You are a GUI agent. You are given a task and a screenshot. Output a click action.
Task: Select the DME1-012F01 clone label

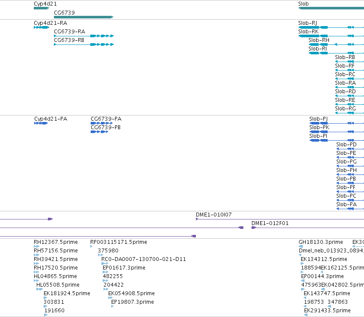coord(270,223)
